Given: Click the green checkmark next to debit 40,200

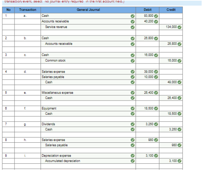Looking at the screenshot, I should 156,22.
